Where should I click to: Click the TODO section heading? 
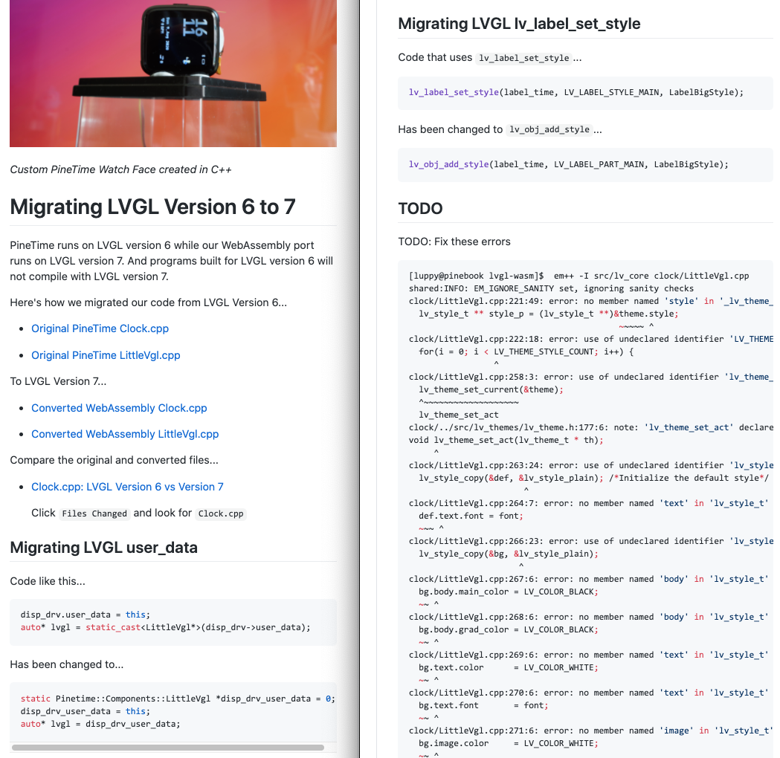pyautogui.click(x=420, y=209)
